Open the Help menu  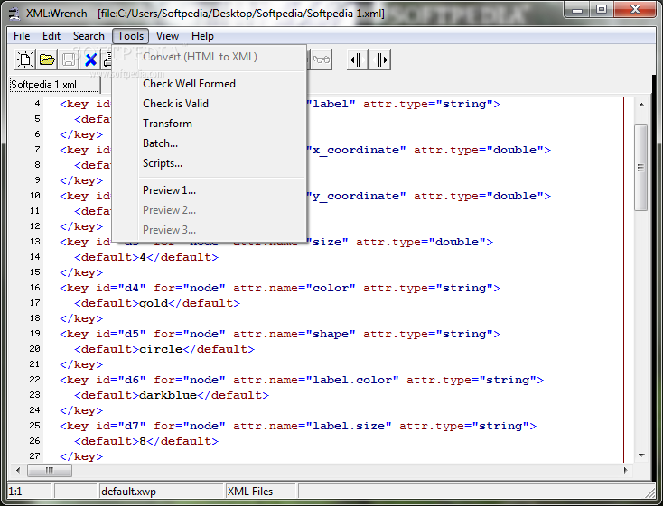tap(202, 36)
